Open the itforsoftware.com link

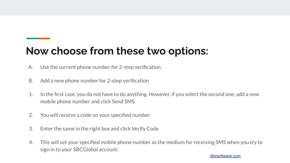pyautogui.click(x=225, y=156)
